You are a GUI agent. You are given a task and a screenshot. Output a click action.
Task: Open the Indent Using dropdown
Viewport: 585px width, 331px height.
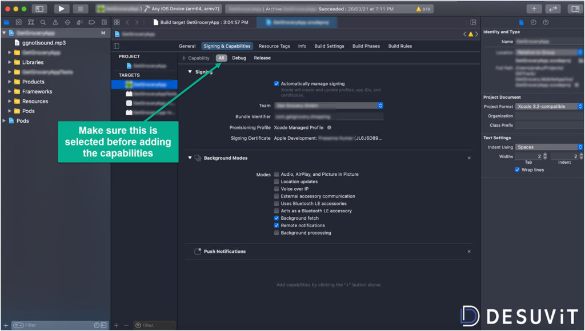tap(549, 147)
